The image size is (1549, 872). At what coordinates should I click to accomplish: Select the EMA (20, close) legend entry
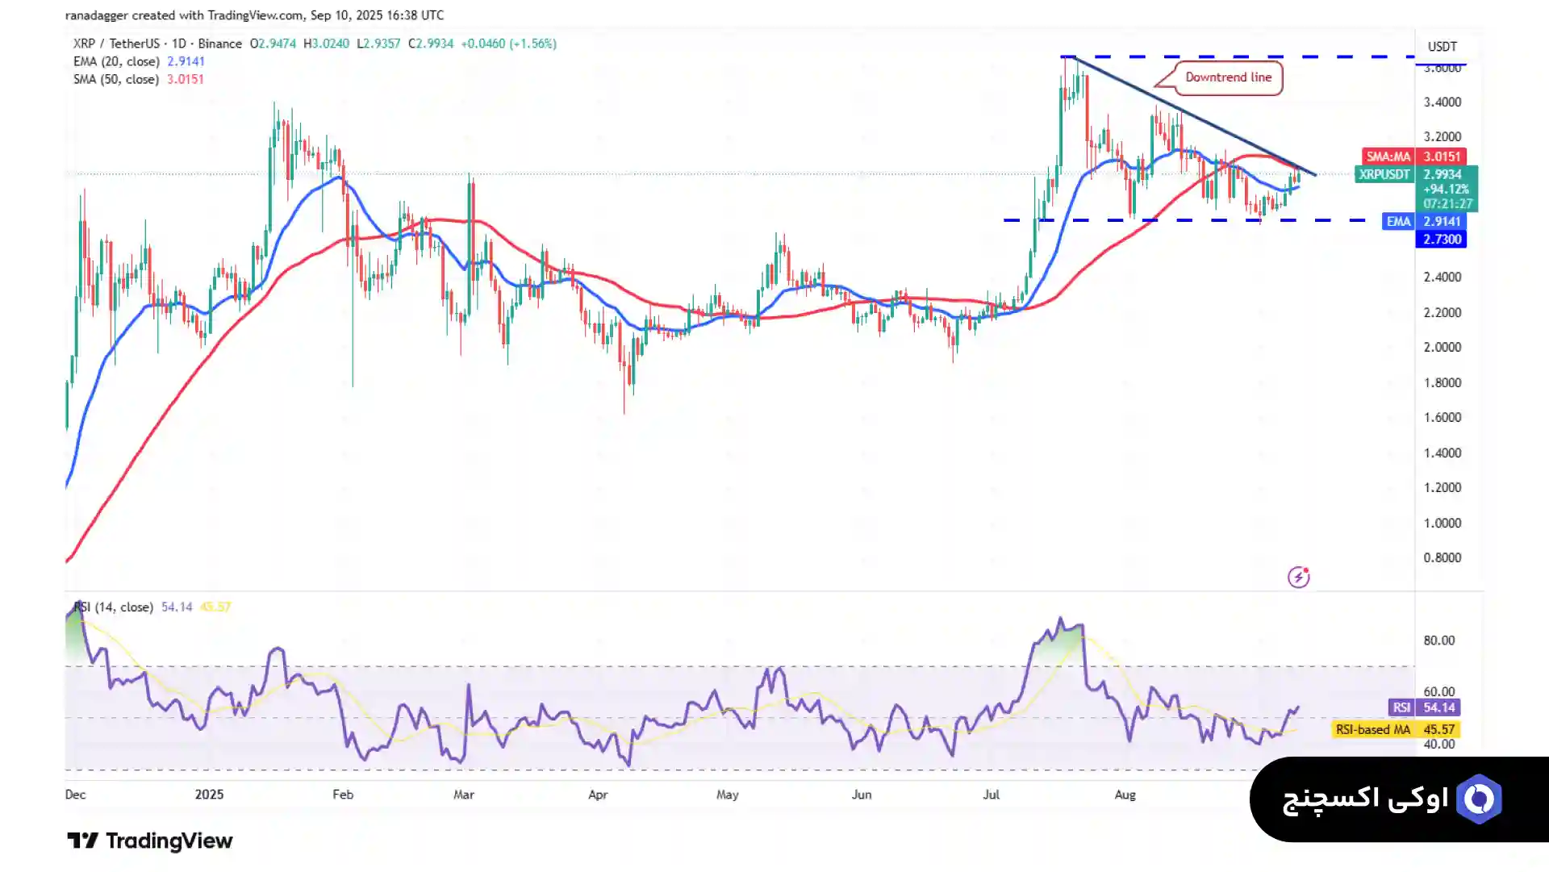coord(117,61)
